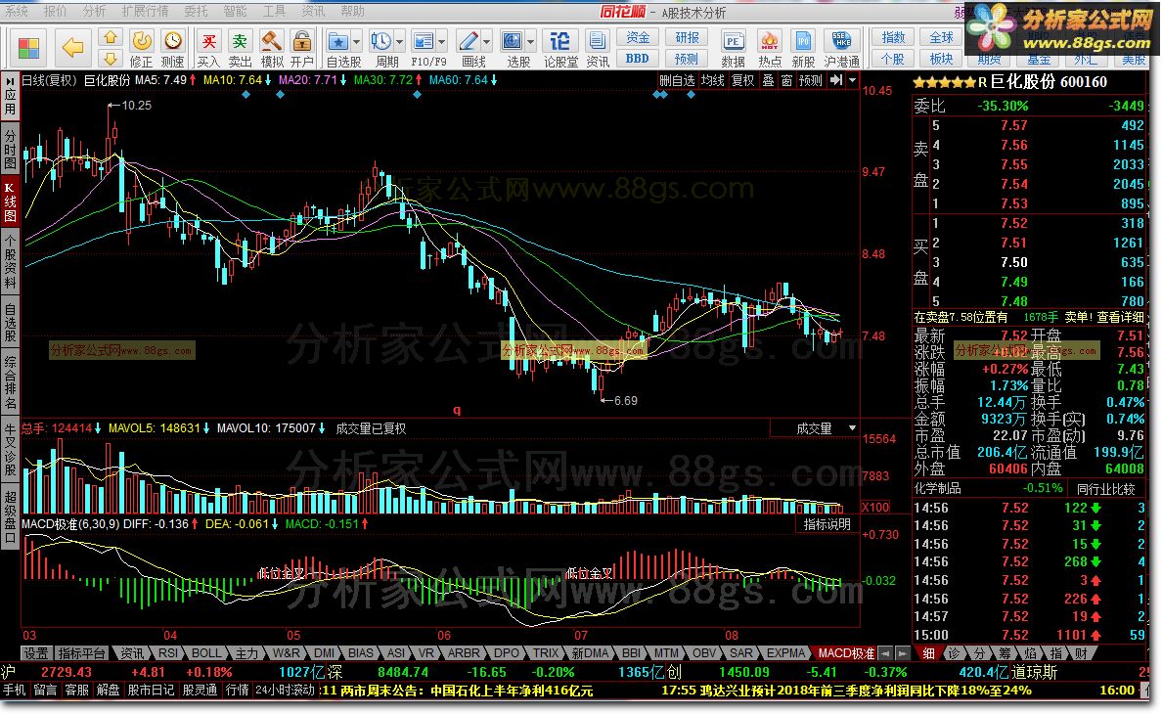This screenshot has height=714, width=1162.
Task: Click the BBD button
Action: 638,59
